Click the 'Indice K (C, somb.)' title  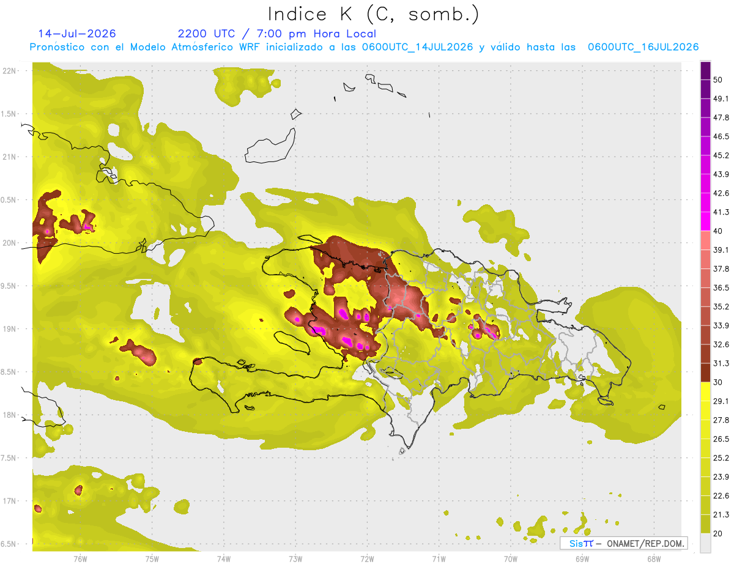point(373,14)
